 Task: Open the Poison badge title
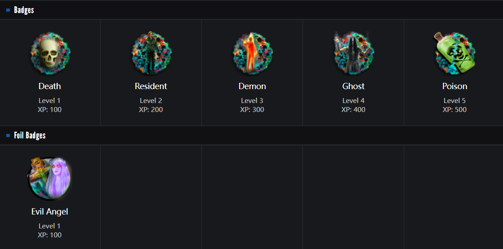click(455, 86)
